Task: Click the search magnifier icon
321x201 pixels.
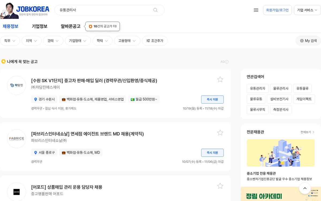Action: click(155, 10)
